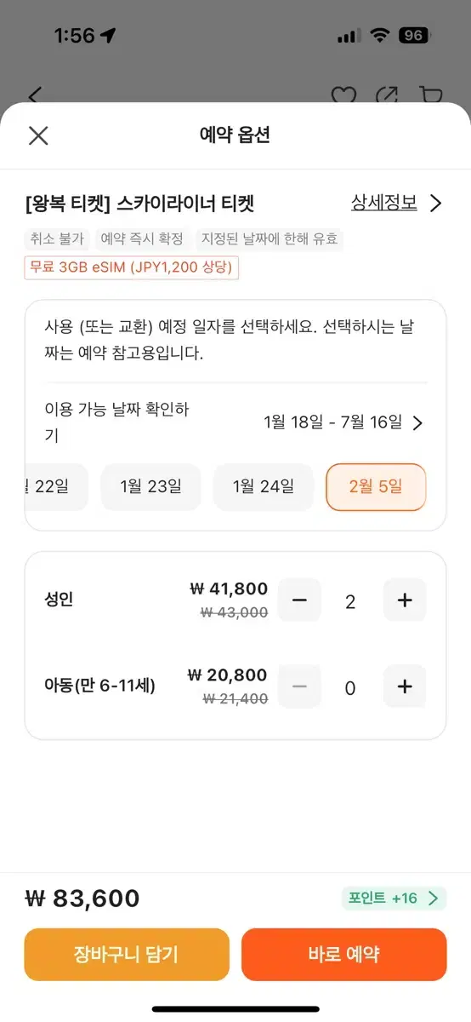Tap the heart wishlist icon
The image size is (471, 1022).
pyautogui.click(x=343, y=95)
